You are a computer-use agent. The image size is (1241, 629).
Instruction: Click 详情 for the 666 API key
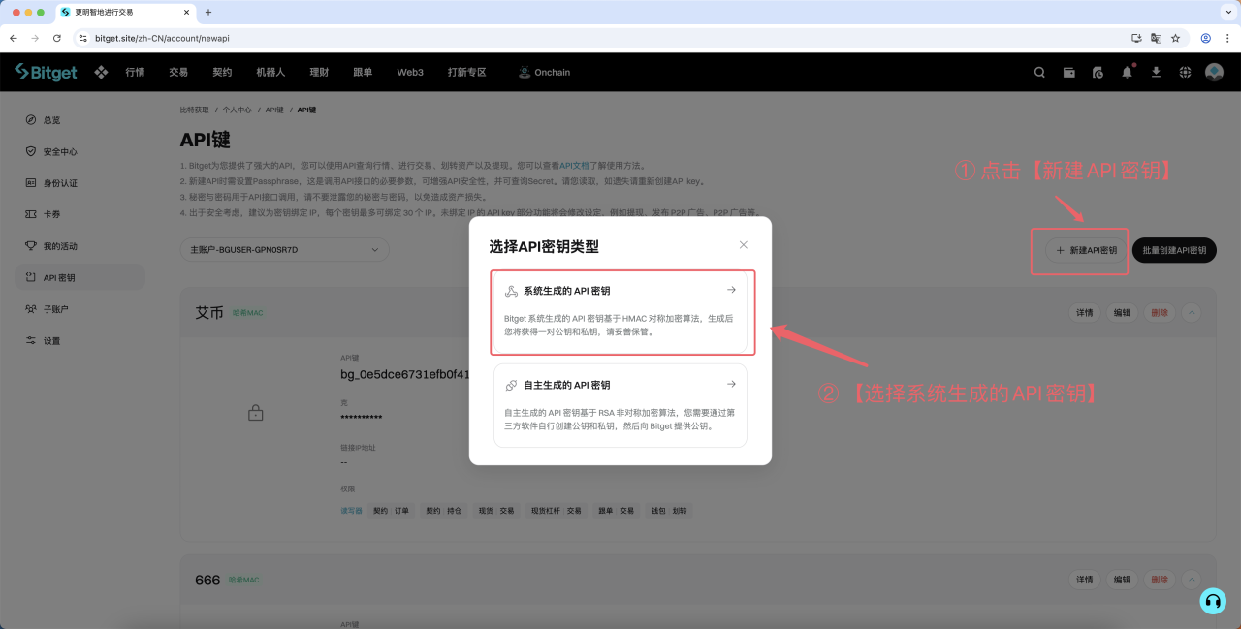pos(1085,580)
